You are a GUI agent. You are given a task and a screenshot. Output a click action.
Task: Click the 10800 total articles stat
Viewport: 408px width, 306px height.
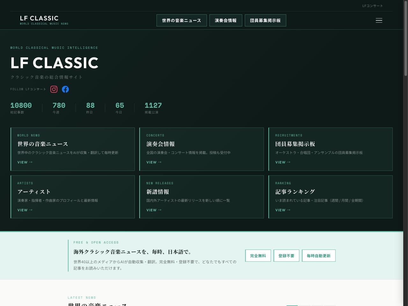click(x=21, y=108)
